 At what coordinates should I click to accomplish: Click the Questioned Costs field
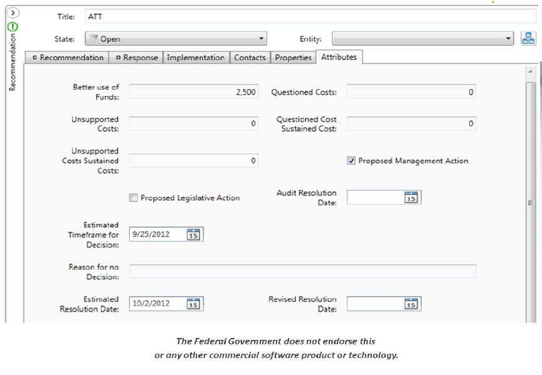412,92
